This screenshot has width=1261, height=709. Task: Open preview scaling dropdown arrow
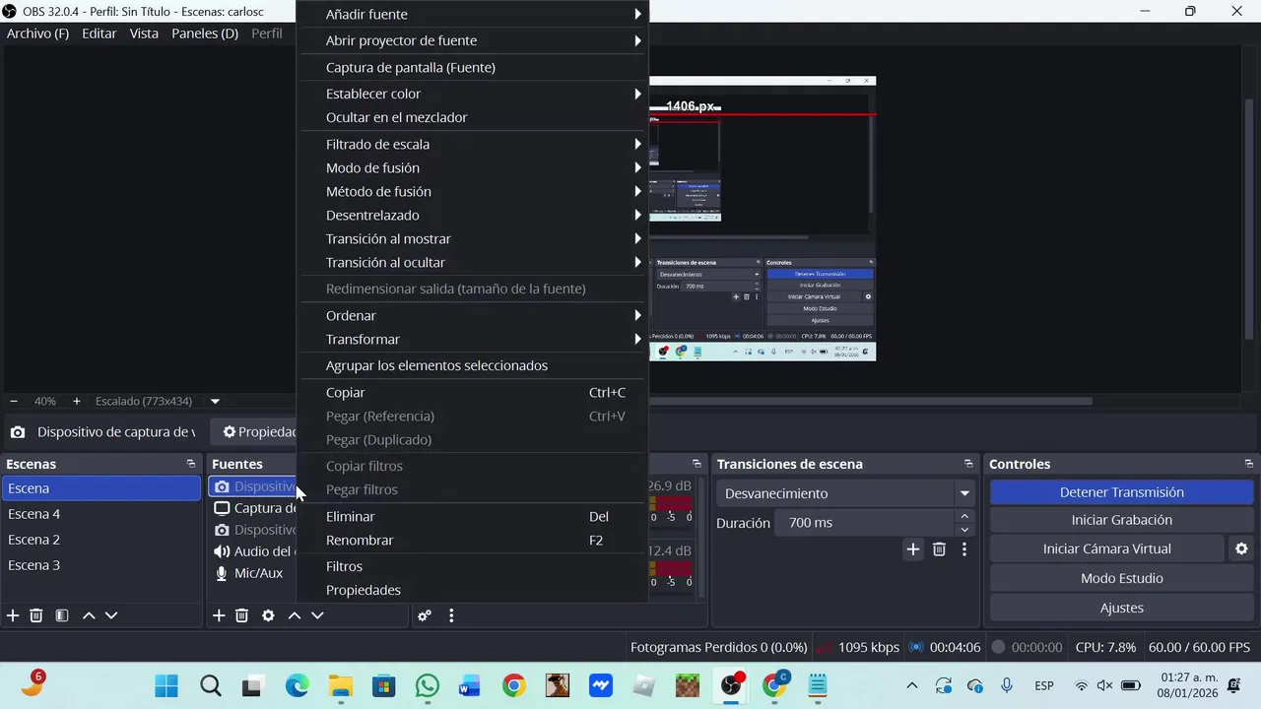[x=215, y=401]
